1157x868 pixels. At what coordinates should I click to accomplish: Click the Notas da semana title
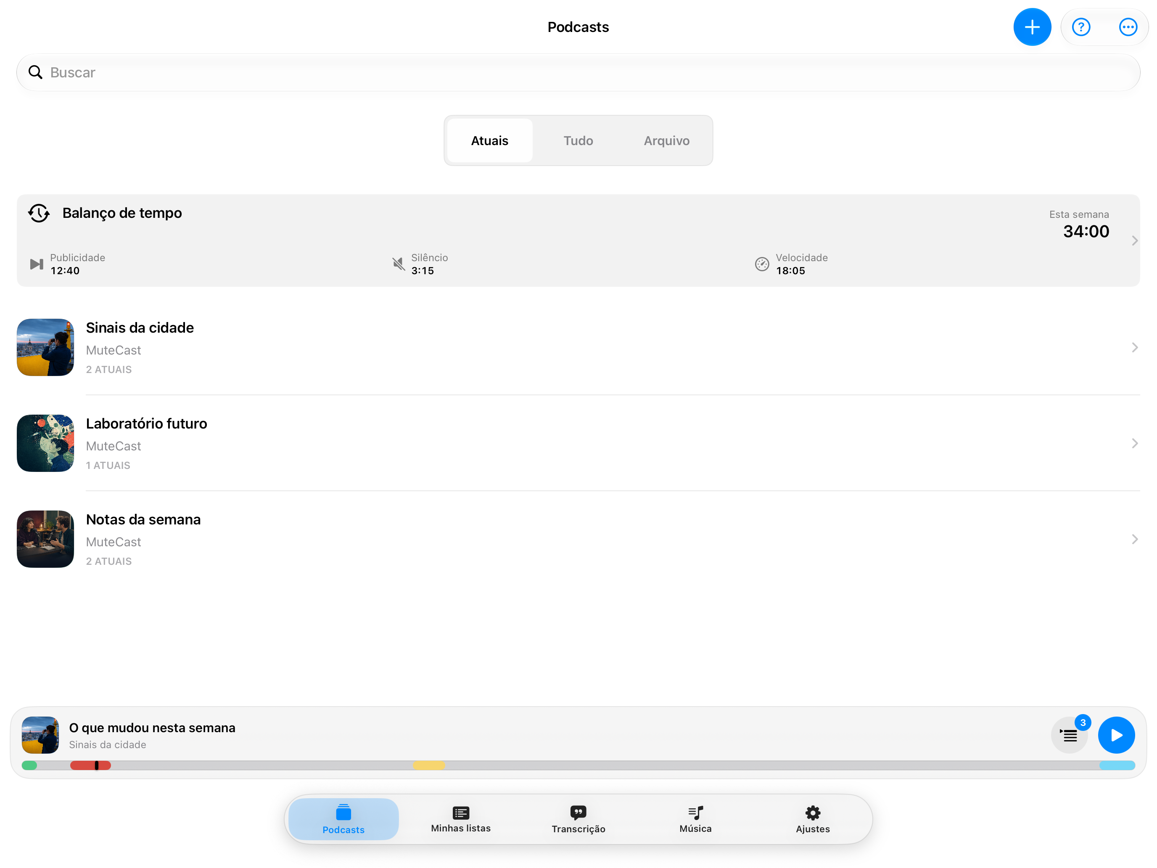[x=143, y=519]
